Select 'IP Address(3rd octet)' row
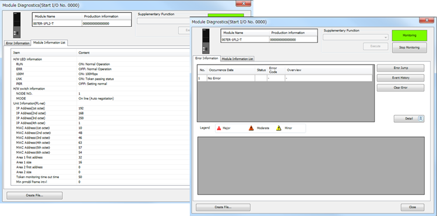This screenshot has width=437, height=216. 100,118
